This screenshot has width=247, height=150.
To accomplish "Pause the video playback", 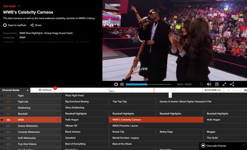I will click(122, 84).
